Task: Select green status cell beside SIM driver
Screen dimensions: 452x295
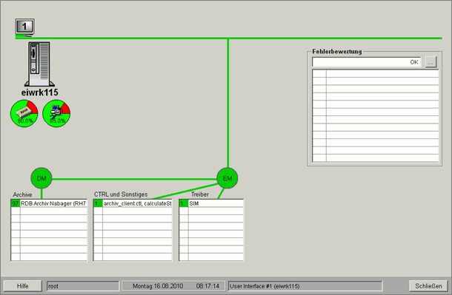Action: (x=184, y=203)
